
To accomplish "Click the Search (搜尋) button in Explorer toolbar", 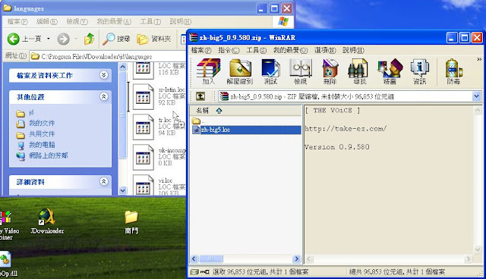I will click(x=116, y=39).
